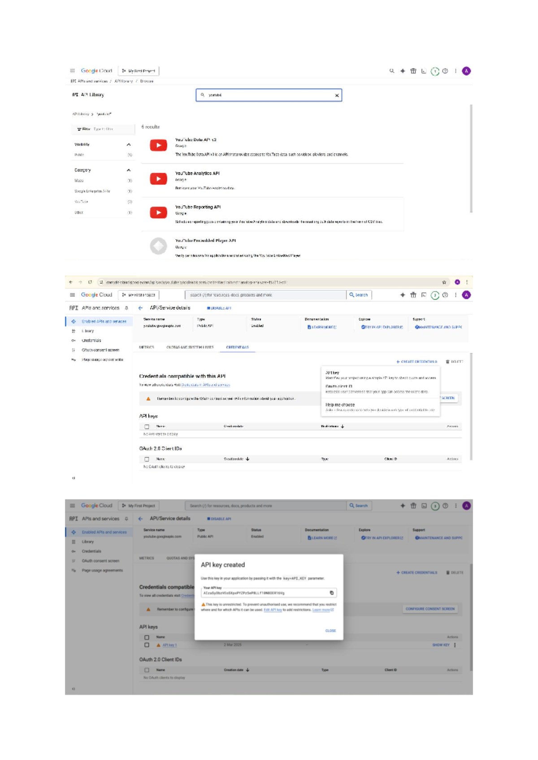The width and height of the screenshot is (538, 760).
Task: Click Edit API key link in dialog
Action: click(x=273, y=610)
